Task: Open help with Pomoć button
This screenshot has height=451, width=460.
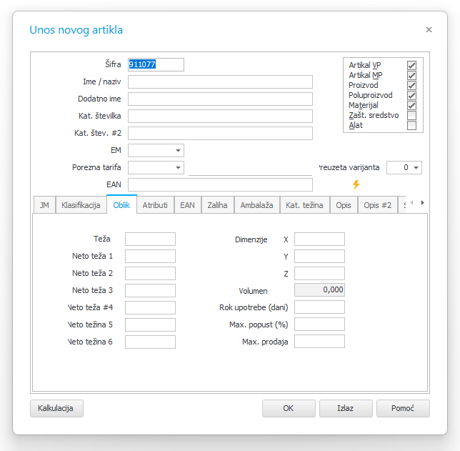Action: tap(403, 408)
